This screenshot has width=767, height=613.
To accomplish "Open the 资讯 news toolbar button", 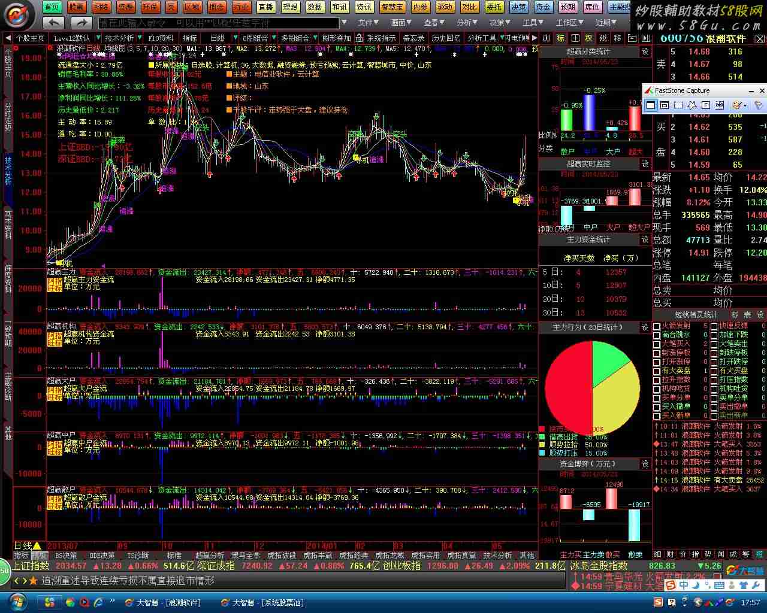I will pyautogui.click(x=364, y=7).
